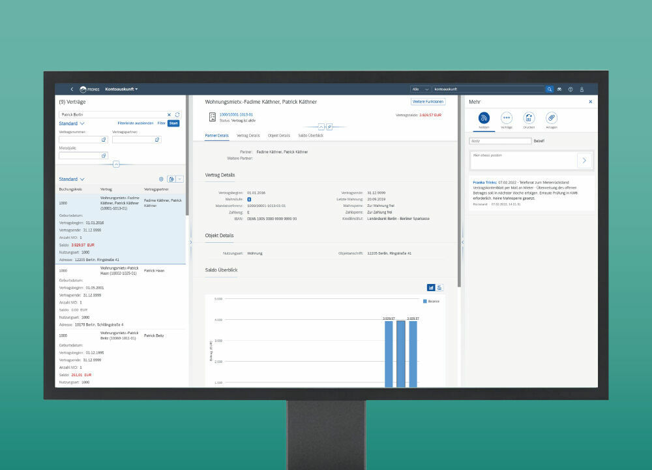Click the help icon in the shell bar
The image size is (652, 470).
click(570, 89)
